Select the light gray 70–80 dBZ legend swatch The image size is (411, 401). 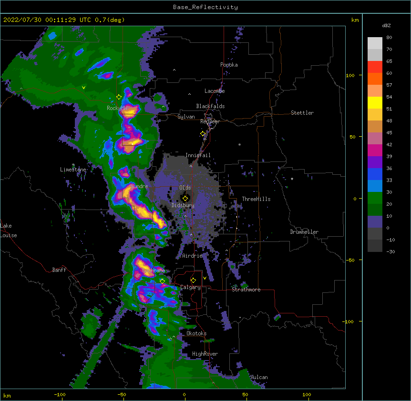point(375,43)
